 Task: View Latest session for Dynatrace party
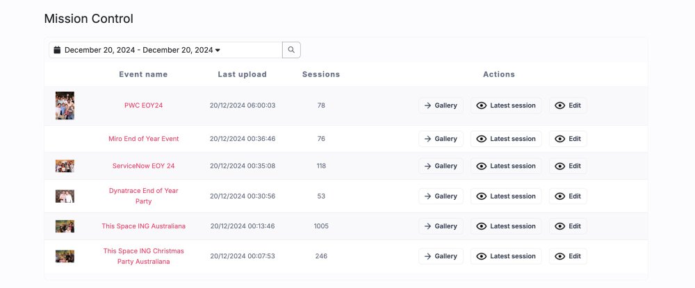[506, 196]
